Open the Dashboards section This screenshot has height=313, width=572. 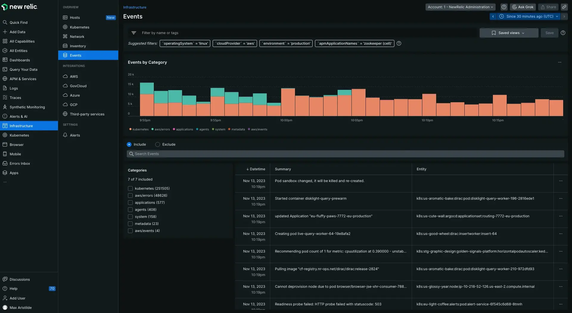tap(20, 60)
